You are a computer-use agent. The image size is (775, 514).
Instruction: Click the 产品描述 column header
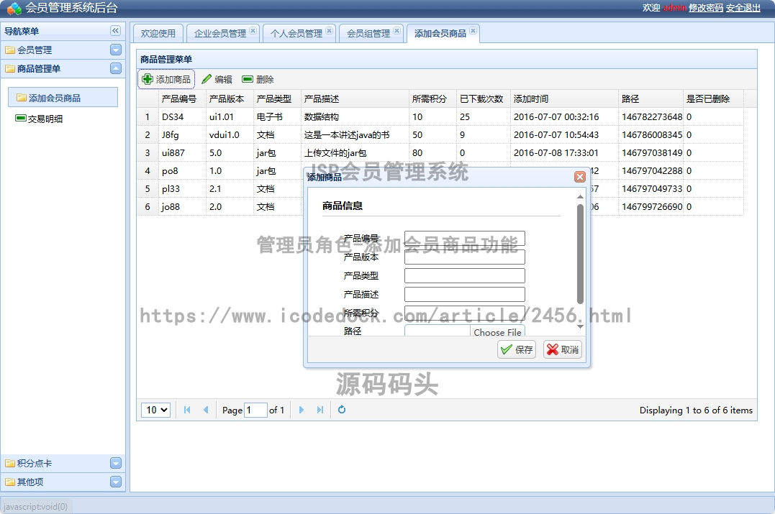tap(355, 98)
